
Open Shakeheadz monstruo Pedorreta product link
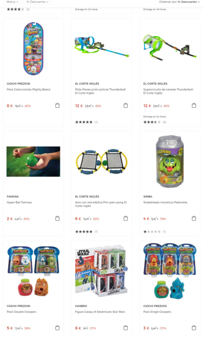point(165,202)
